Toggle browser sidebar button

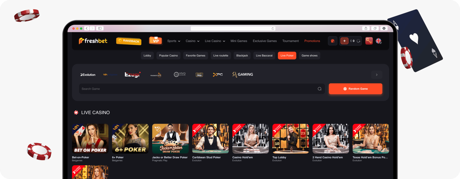[100, 28]
